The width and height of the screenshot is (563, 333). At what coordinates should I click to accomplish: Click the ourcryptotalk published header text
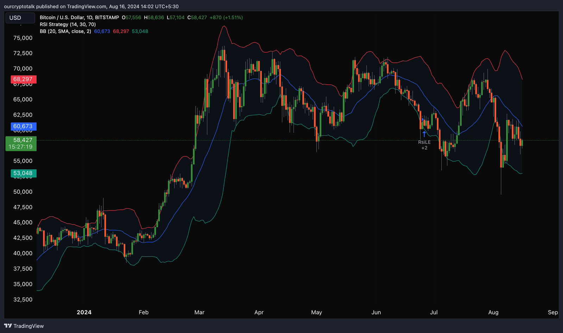(91, 6)
